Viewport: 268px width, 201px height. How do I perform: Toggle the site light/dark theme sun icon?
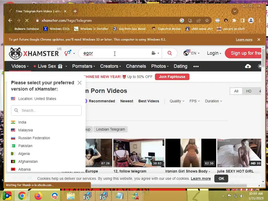(259, 66)
